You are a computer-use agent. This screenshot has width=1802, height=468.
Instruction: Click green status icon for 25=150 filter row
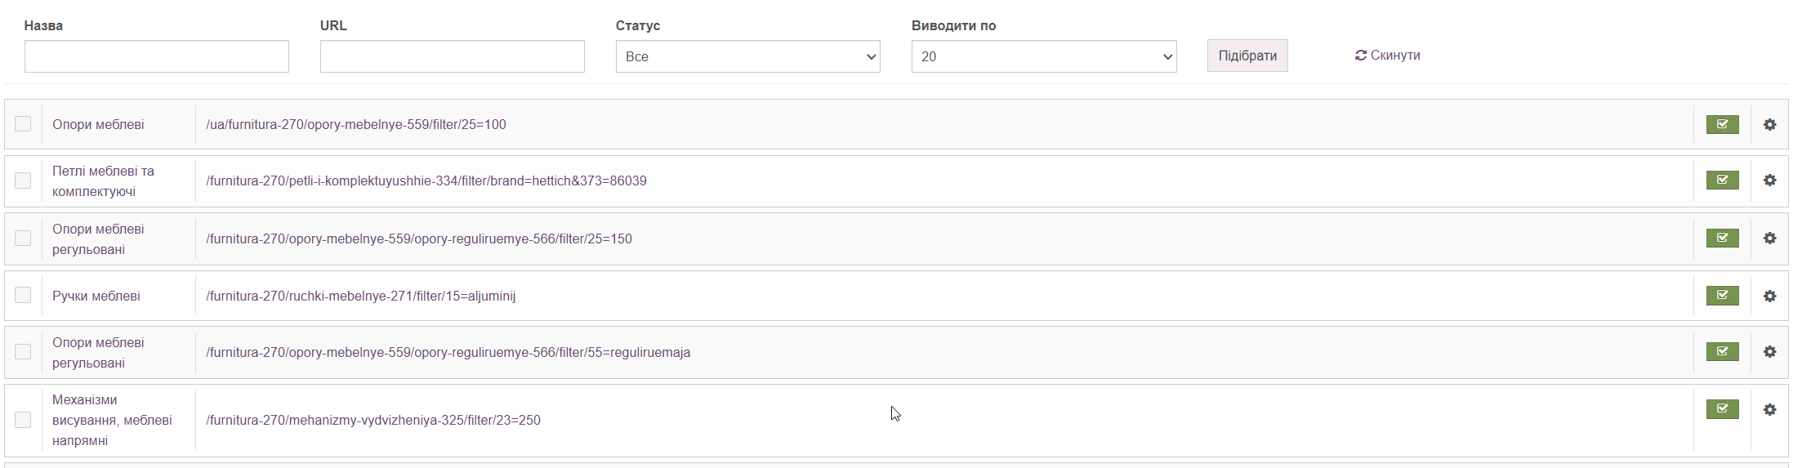[x=1722, y=238]
